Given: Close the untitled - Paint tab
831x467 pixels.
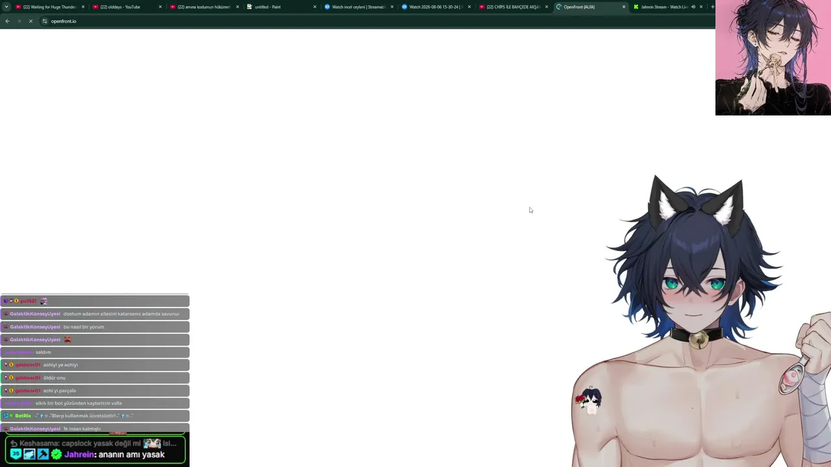Looking at the screenshot, I should coord(315,7).
